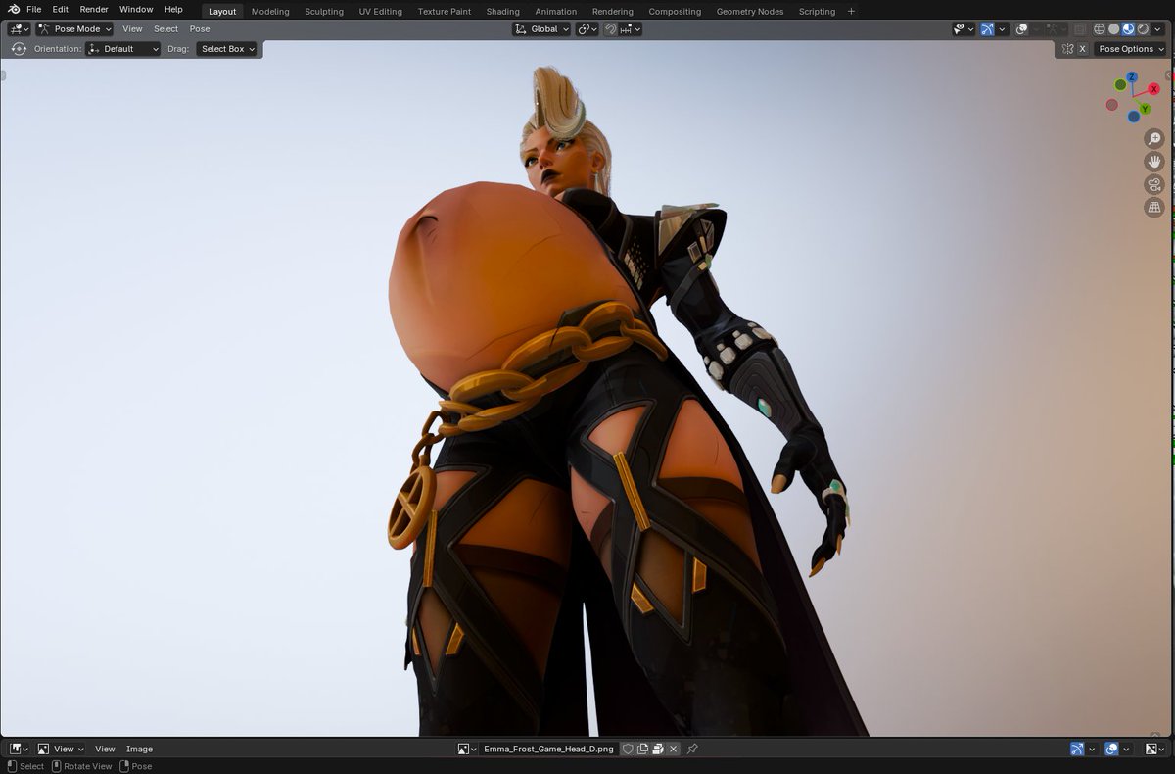Click the open image file icon

click(658, 749)
